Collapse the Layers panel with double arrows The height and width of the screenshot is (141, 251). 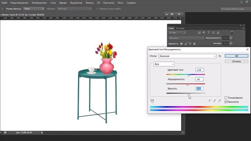[x=240, y=25]
